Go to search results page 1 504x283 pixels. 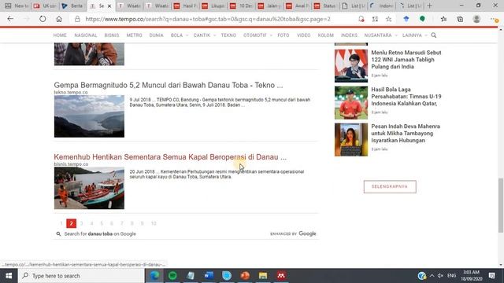click(61, 223)
